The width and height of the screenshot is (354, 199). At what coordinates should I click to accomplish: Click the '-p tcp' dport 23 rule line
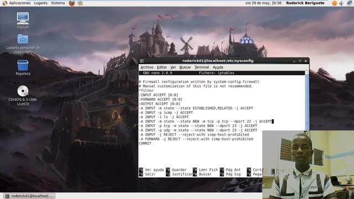198,126
